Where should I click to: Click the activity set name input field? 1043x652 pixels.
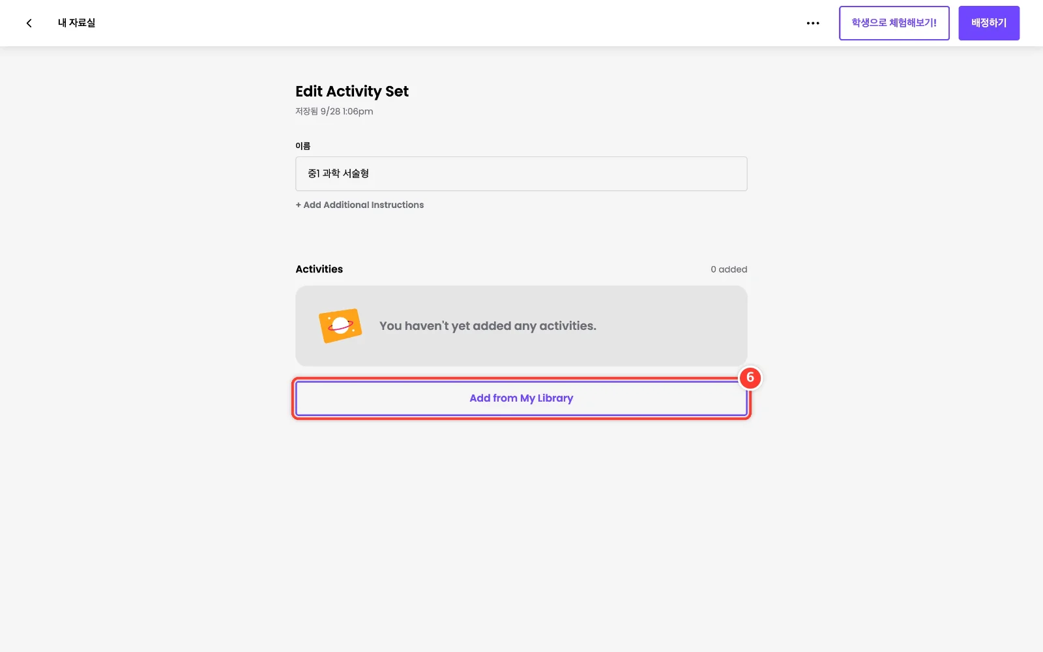click(x=521, y=173)
